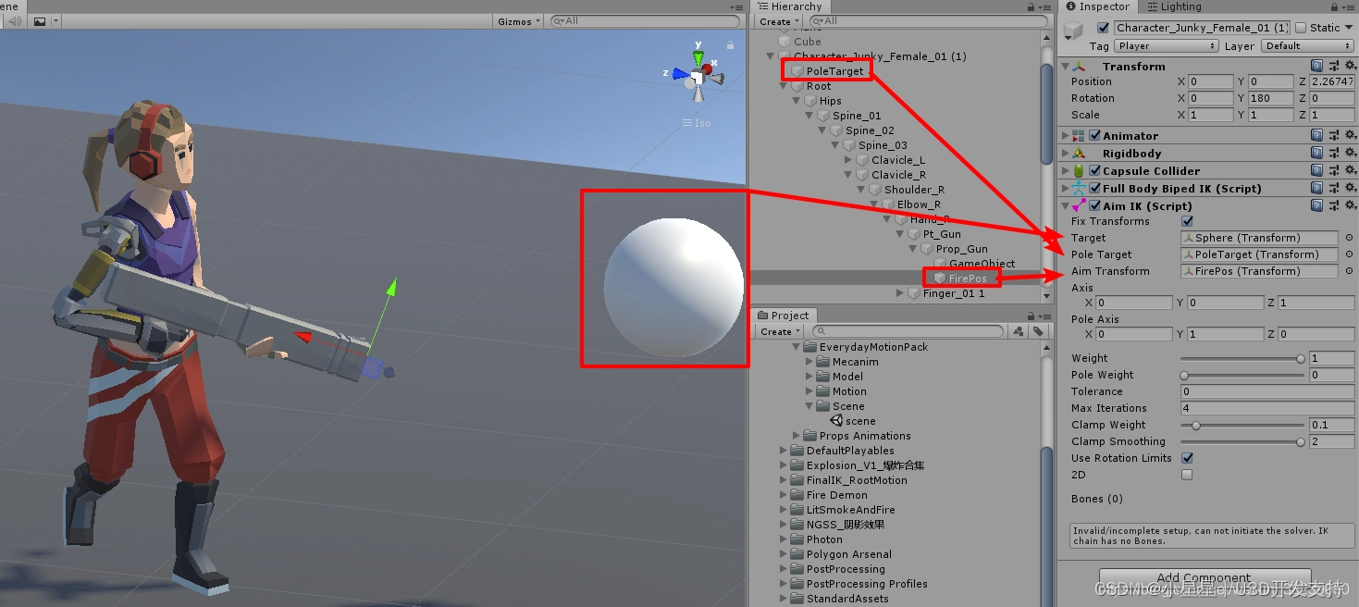This screenshot has height=607, width=1359.
Task: Click the Add Component button
Action: pyautogui.click(x=1205, y=577)
